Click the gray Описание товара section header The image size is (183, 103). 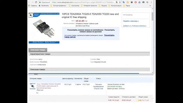click(x=89, y=70)
